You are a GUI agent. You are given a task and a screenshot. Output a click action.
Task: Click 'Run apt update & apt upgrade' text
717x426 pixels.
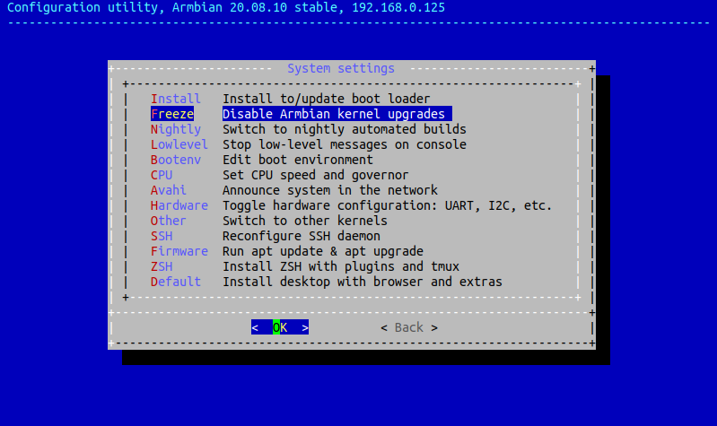[x=323, y=251]
